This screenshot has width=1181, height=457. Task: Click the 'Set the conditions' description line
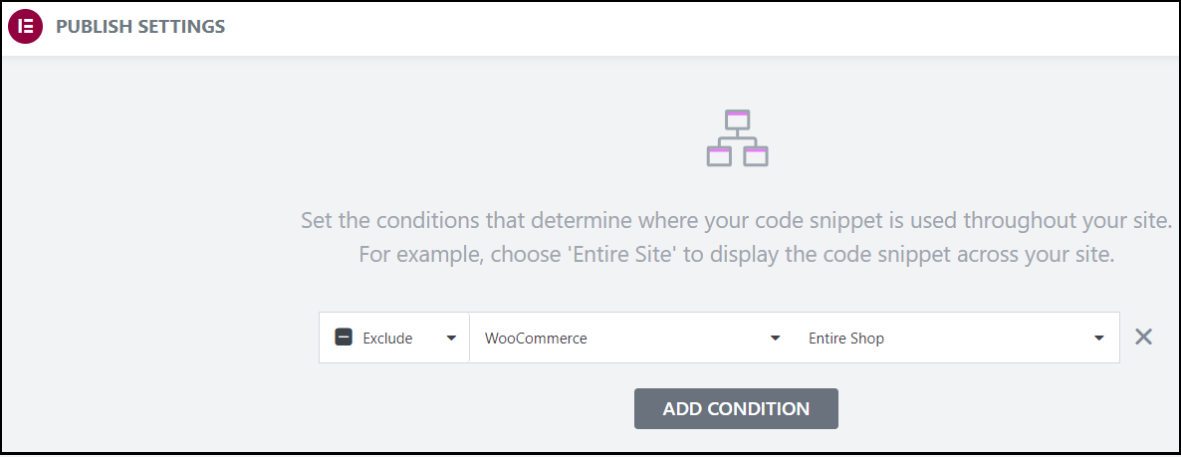click(736, 219)
